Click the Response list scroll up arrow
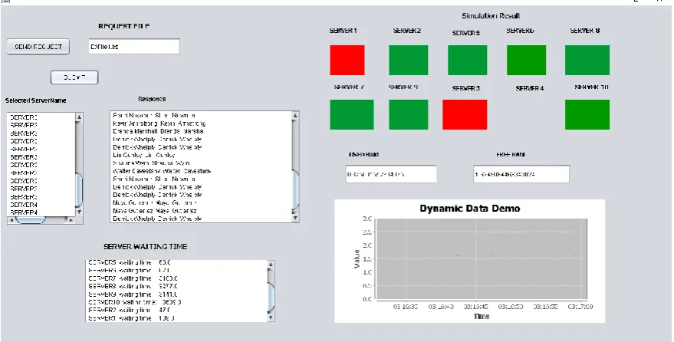Screen dimensions: 674x342 pyautogui.click(x=295, y=116)
